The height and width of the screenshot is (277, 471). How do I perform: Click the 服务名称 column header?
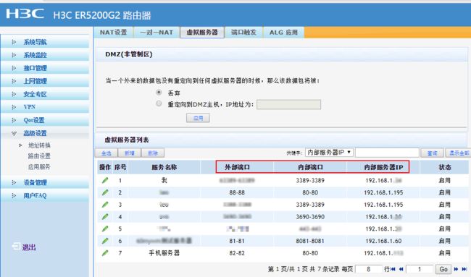click(x=164, y=167)
